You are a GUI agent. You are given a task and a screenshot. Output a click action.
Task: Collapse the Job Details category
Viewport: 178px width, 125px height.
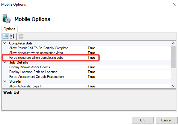coord(5,62)
